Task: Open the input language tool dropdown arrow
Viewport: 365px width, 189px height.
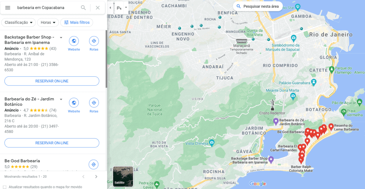Action: pyautogui.click(x=126, y=7)
